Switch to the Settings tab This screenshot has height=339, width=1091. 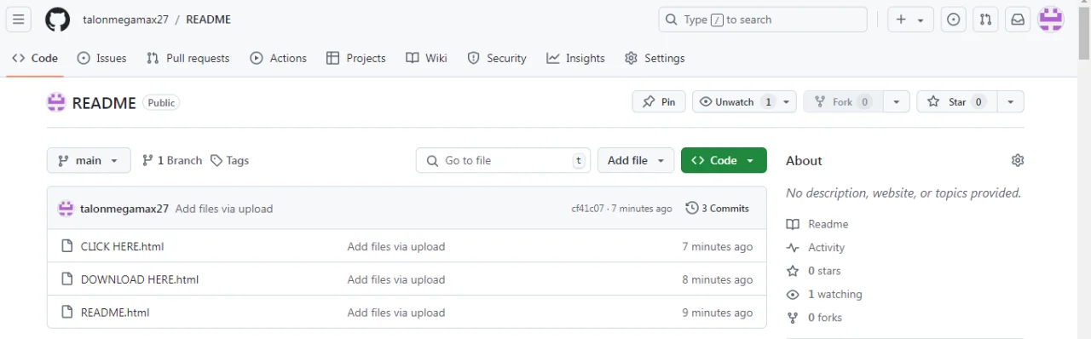pyautogui.click(x=655, y=58)
